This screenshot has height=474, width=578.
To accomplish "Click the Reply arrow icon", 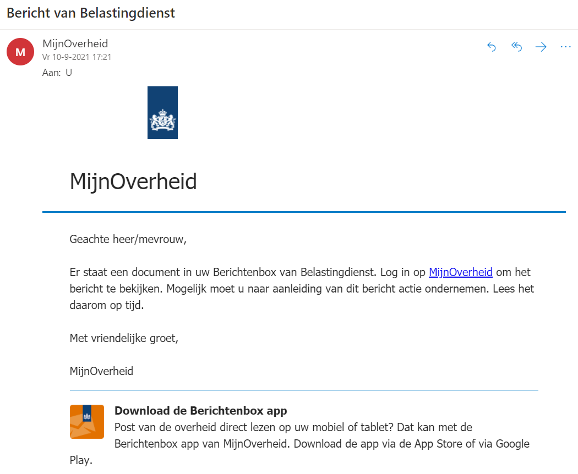I will pos(492,47).
